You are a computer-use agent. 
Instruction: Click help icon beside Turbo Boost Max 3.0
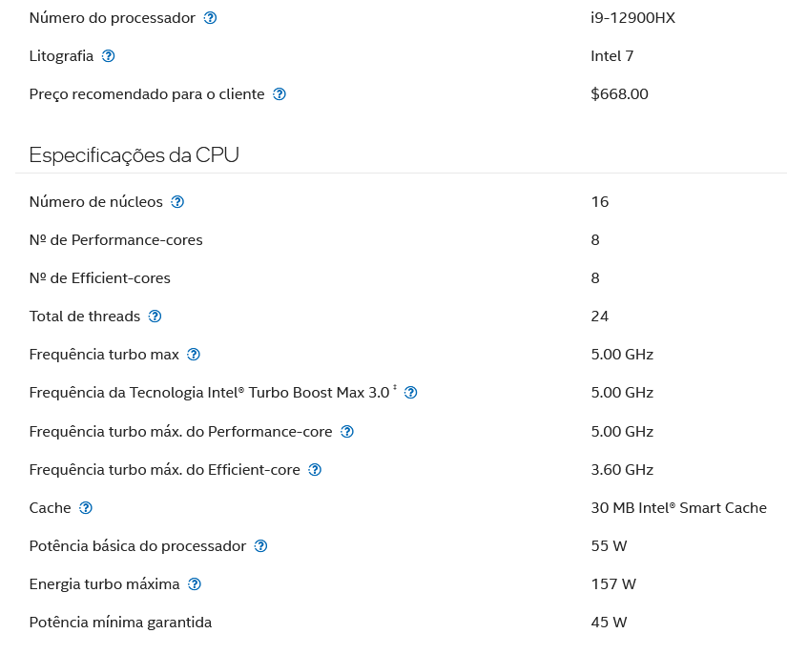click(x=411, y=393)
